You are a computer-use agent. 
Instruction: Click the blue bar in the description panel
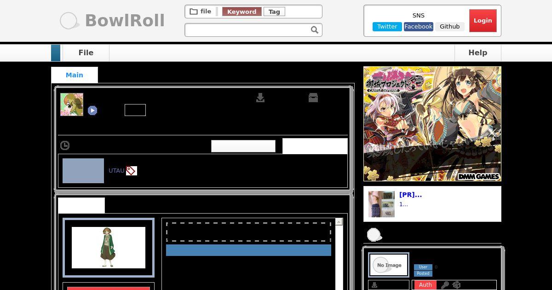[x=248, y=250]
